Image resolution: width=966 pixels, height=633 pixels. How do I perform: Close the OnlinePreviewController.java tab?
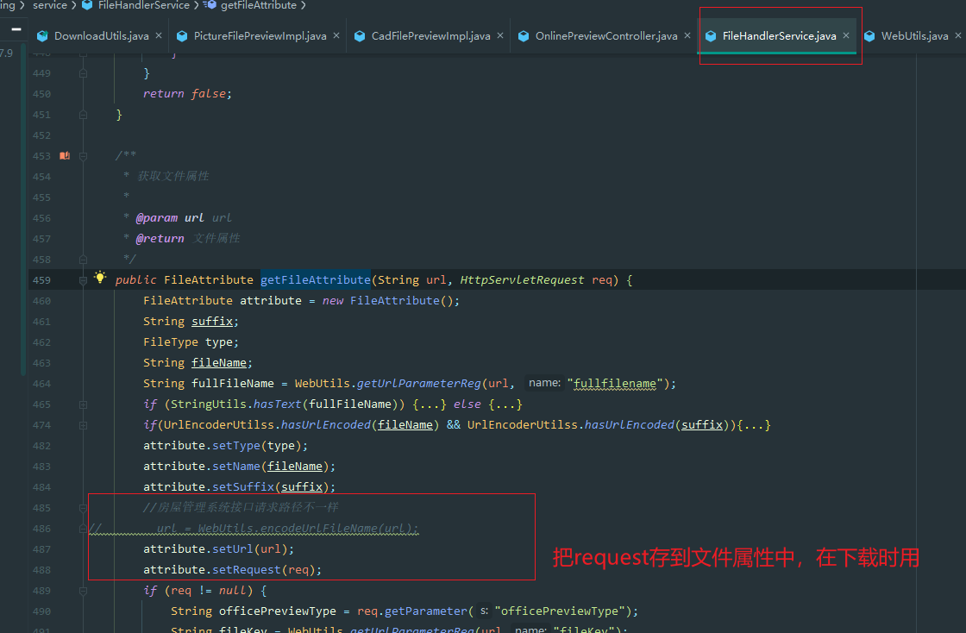coord(687,36)
